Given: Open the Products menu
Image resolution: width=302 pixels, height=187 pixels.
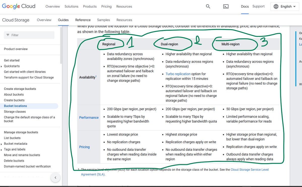Looking at the screenshot, I should 90,7.
